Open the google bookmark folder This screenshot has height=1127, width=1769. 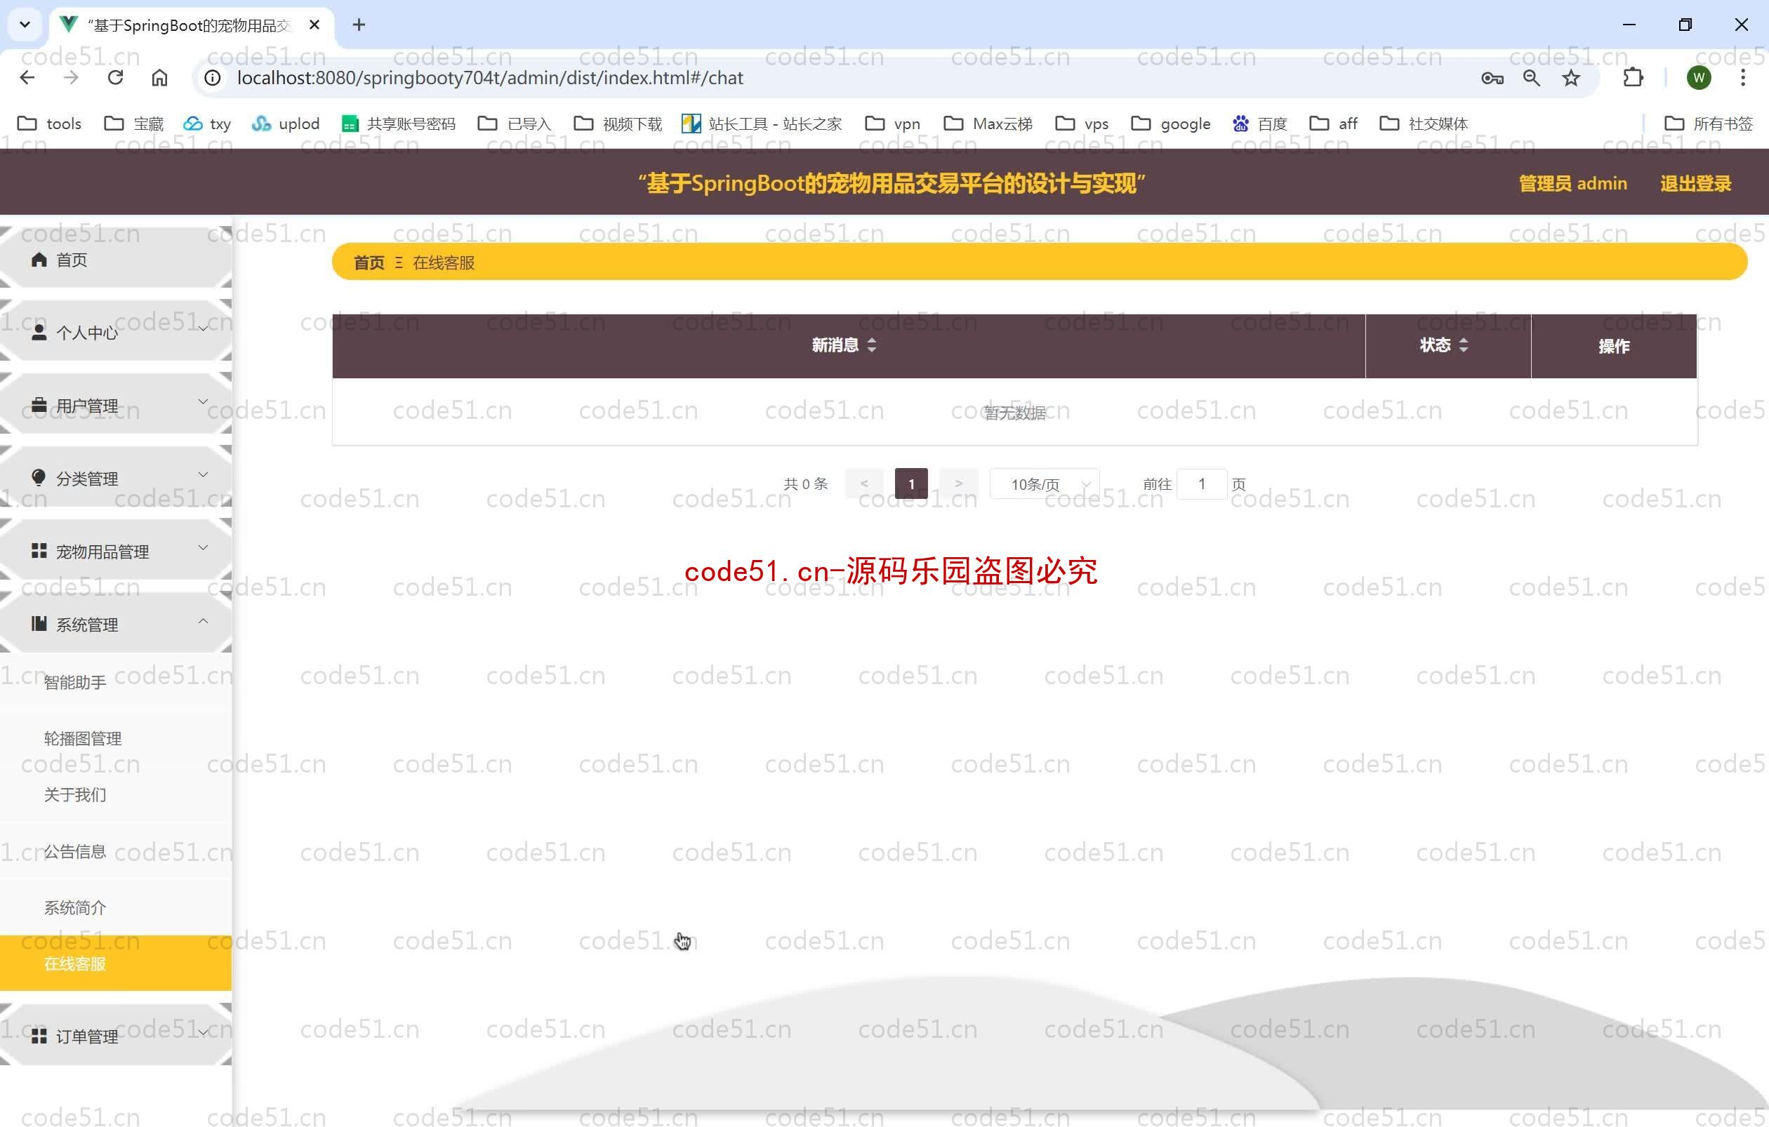click(1170, 124)
